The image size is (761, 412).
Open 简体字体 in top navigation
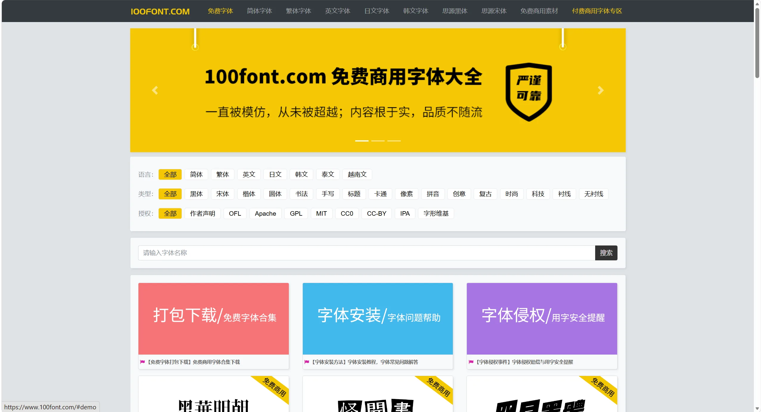pos(259,11)
